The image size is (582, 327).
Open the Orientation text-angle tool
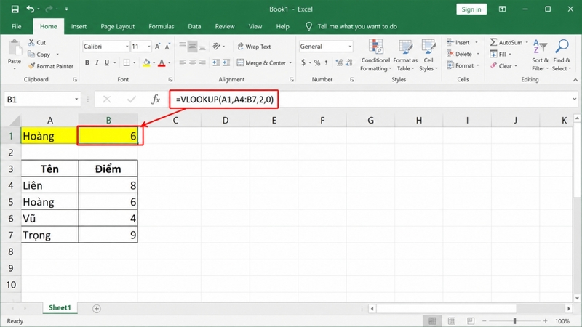217,47
